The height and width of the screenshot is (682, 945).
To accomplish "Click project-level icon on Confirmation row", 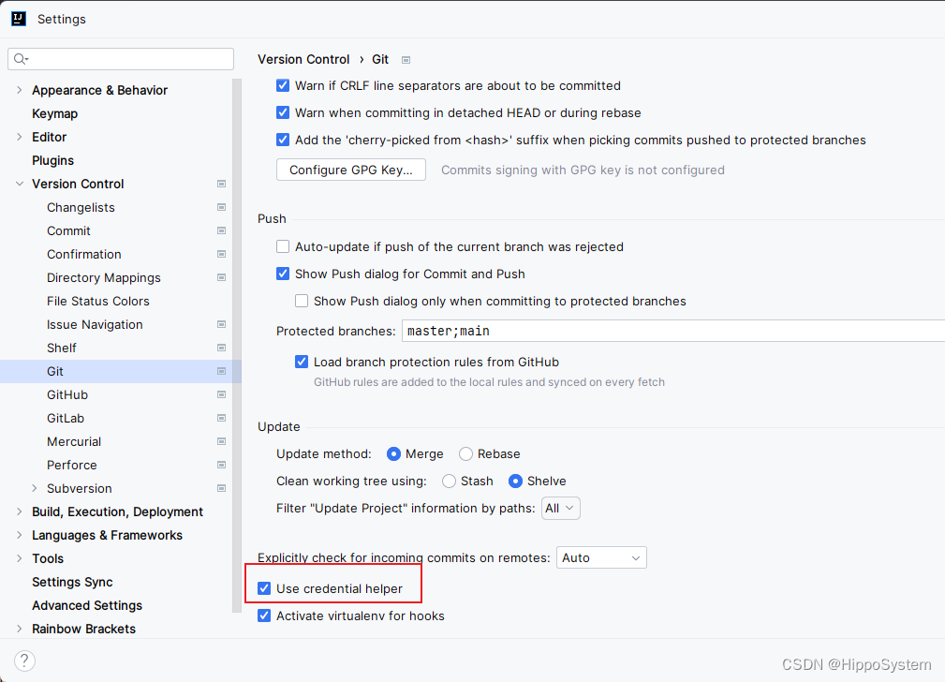I will [x=221, y=255].
